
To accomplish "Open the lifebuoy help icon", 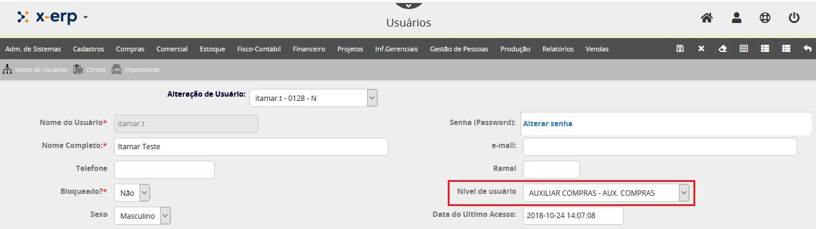I will [x=765, y=18].
